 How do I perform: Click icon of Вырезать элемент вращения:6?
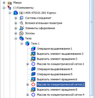(x=33, y=80)
